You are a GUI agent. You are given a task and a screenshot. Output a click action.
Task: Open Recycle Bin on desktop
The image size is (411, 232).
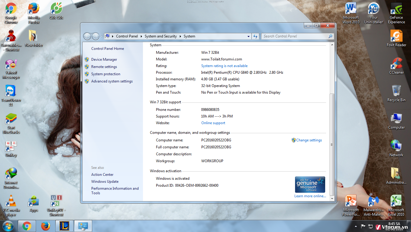(396, 93)
